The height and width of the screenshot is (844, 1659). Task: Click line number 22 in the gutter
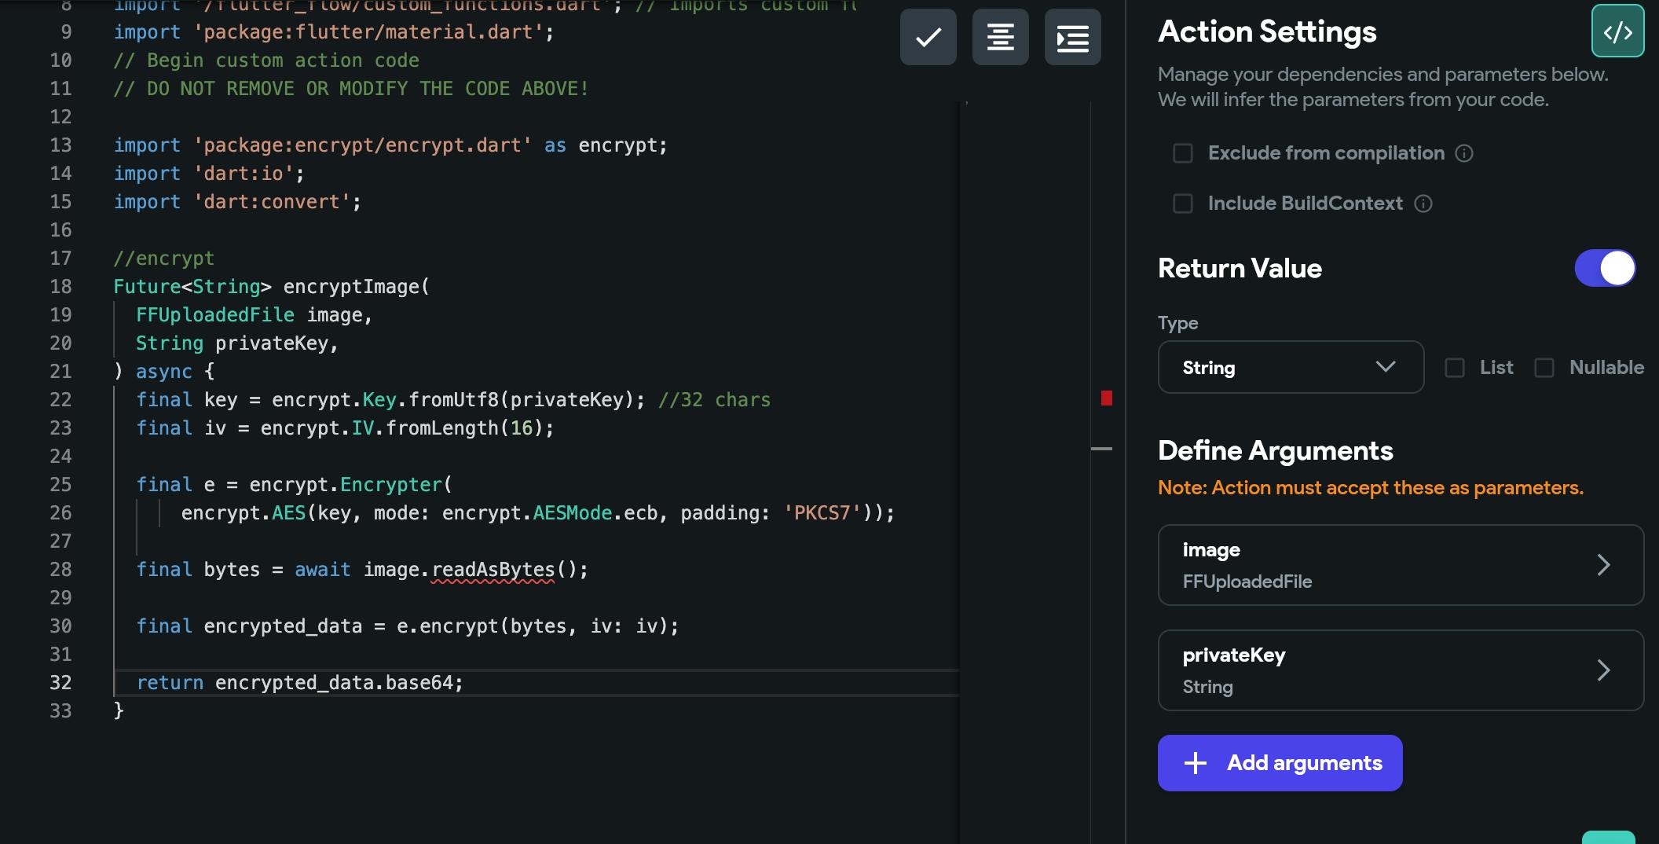tap(60, 400)
